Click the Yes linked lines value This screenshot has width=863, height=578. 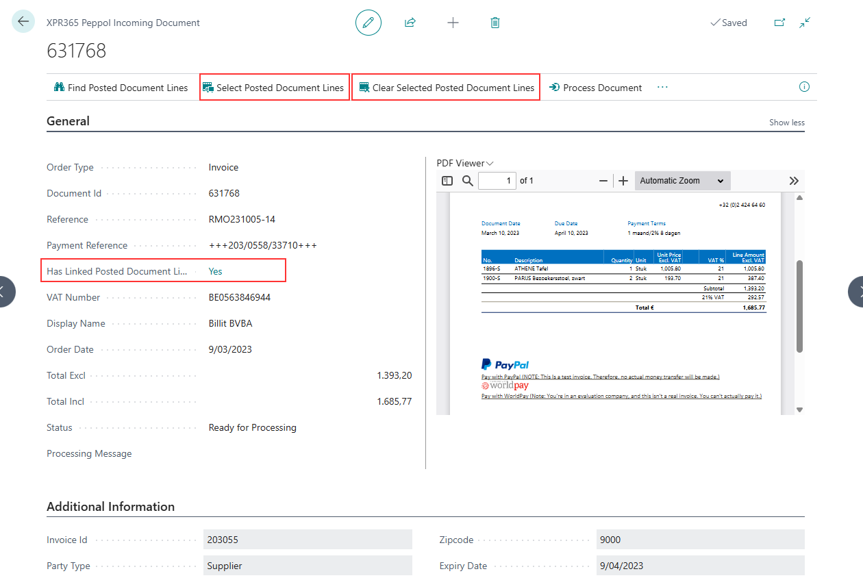click(215, 271)
